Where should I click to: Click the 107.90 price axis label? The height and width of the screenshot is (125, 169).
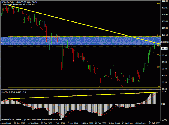tap(165, 15)
